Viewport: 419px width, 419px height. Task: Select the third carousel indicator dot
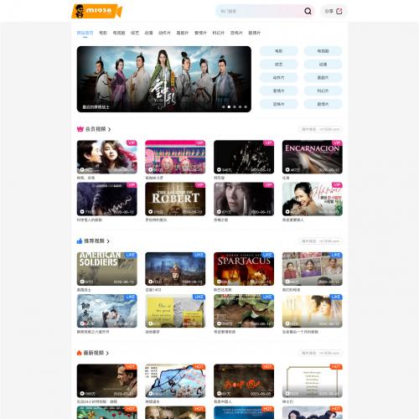235,107
